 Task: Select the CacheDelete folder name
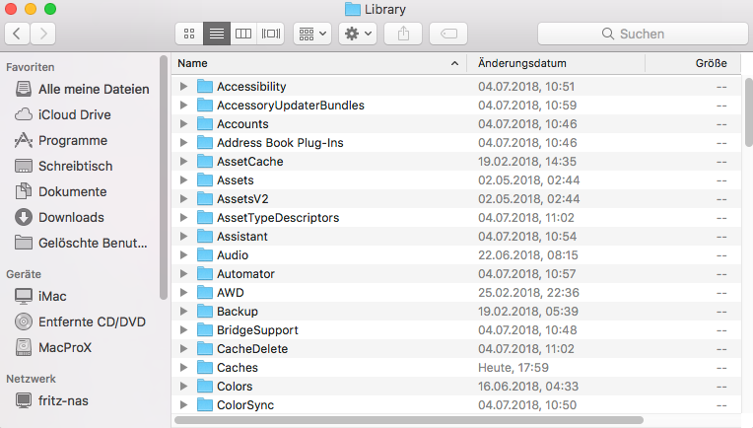click(x=252, y=349)
